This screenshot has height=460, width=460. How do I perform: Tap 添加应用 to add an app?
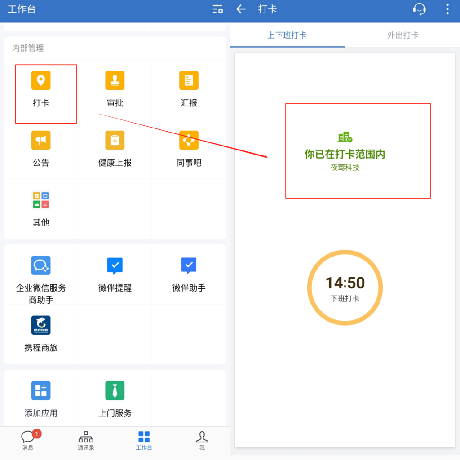(41, 391)
